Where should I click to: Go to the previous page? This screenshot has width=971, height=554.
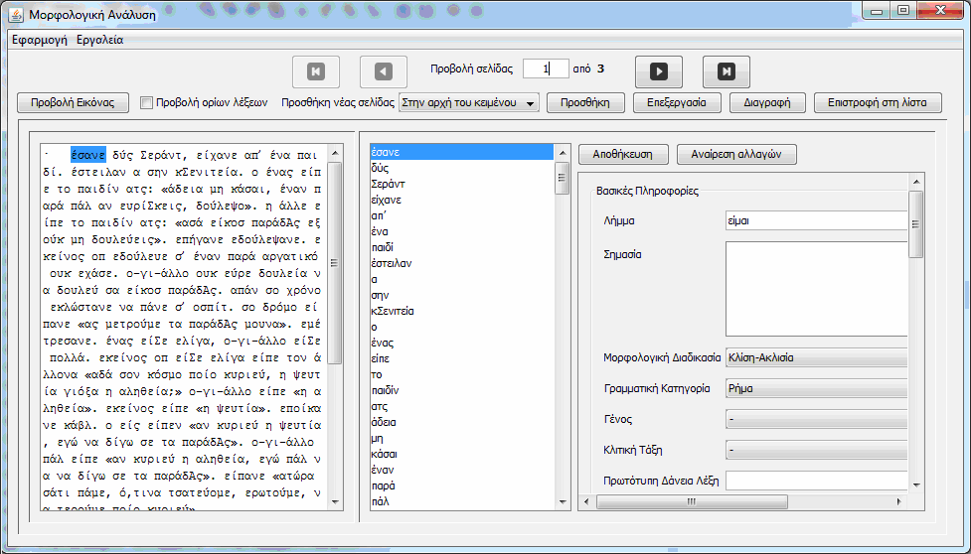[384, 71]
